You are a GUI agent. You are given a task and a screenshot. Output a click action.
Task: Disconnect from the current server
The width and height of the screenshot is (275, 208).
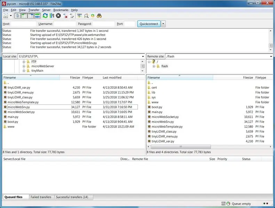65,16
